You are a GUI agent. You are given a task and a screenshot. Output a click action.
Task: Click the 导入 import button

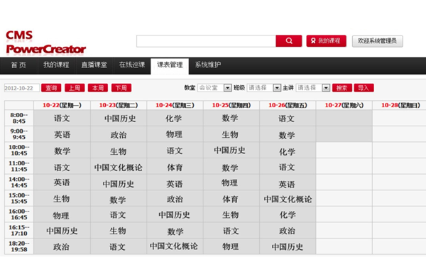tap(364, 88)
